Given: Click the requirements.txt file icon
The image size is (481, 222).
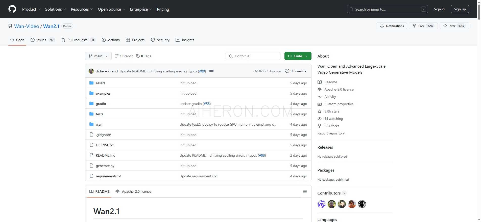Looking at the screenshot, I should (x=91, y=176).
